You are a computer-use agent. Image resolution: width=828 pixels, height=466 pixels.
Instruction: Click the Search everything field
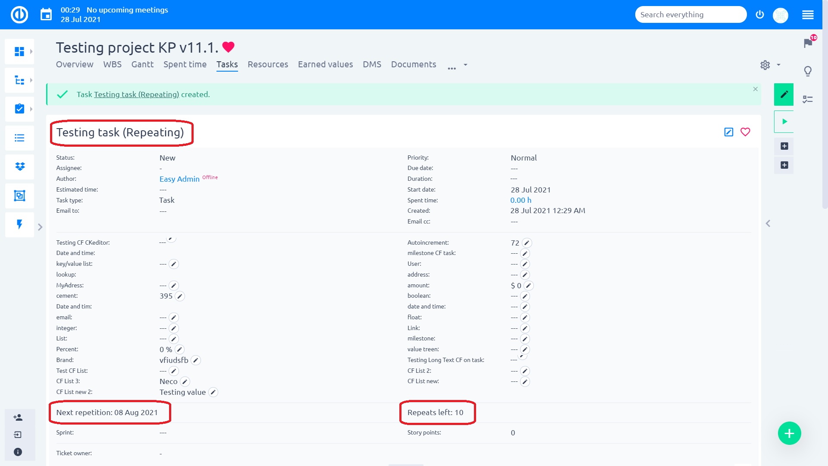[690, 15]
